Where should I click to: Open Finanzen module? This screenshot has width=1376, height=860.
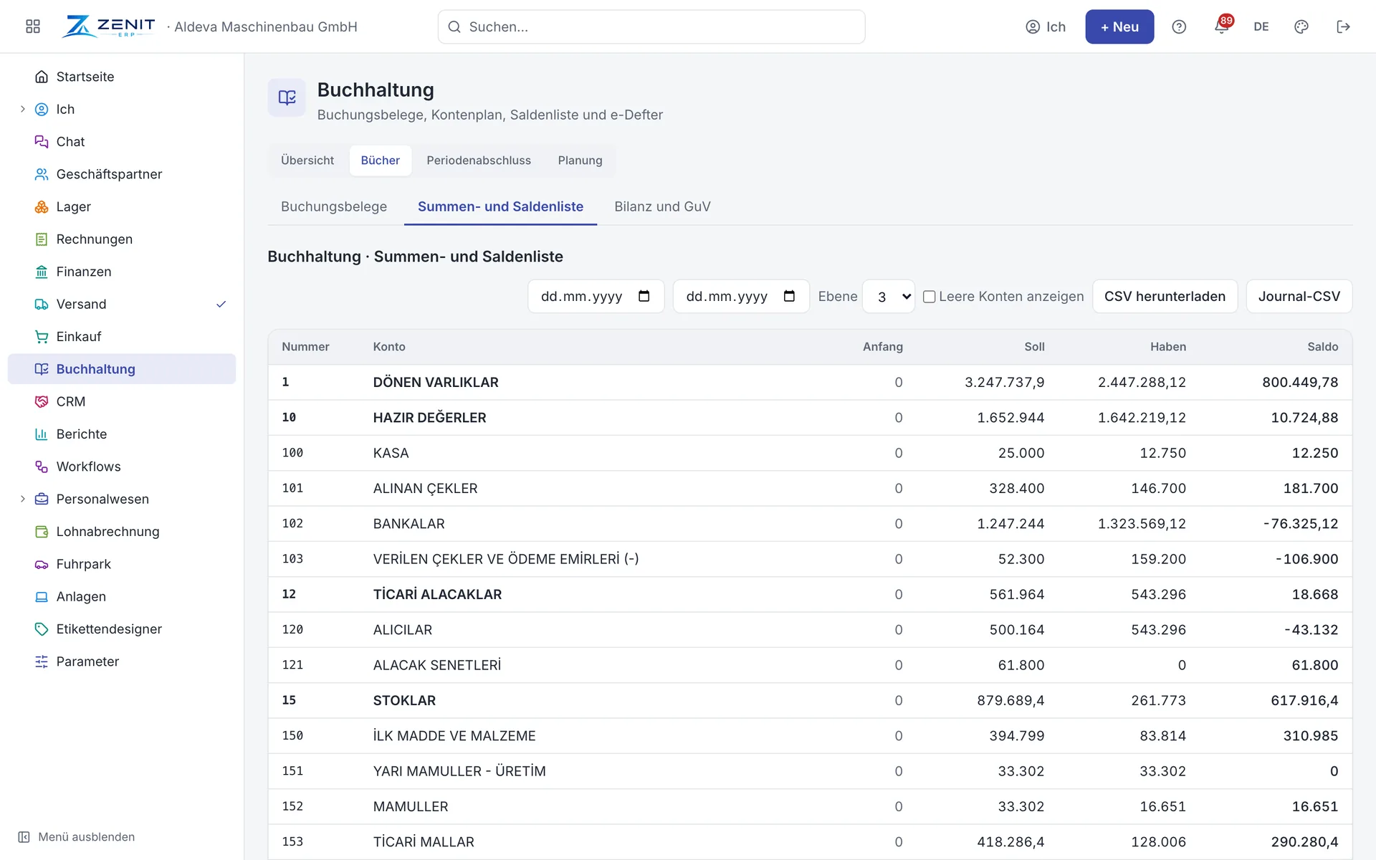click(x=122, y=272)
